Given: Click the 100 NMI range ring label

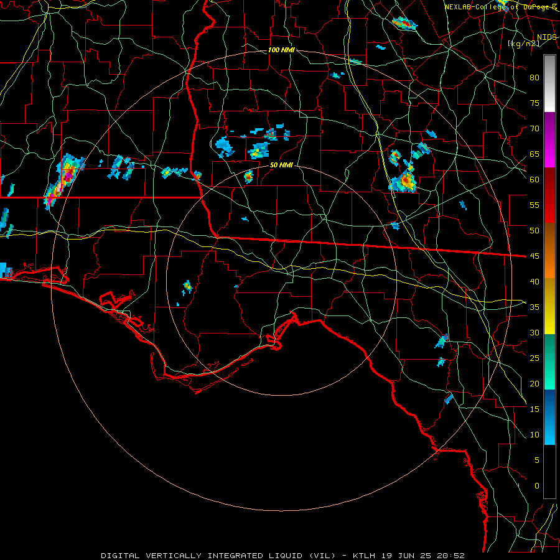Looking at the screenshot, I should [x=281, y=50].
